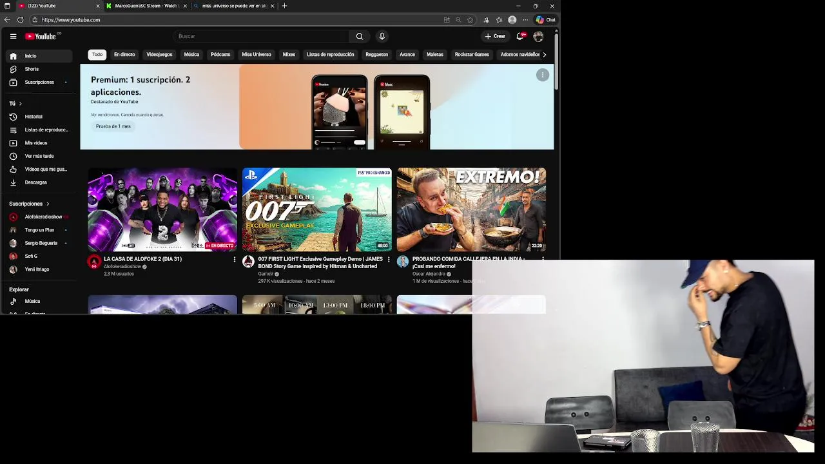Switch to the miss universo search tab
The width and height of the screenshot is (825, 464).
(235, 6)
